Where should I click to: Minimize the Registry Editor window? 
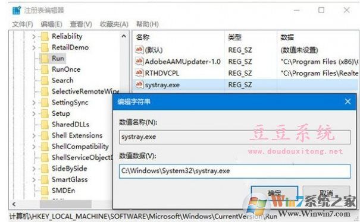pyautogui.click(x=297, y=10)
